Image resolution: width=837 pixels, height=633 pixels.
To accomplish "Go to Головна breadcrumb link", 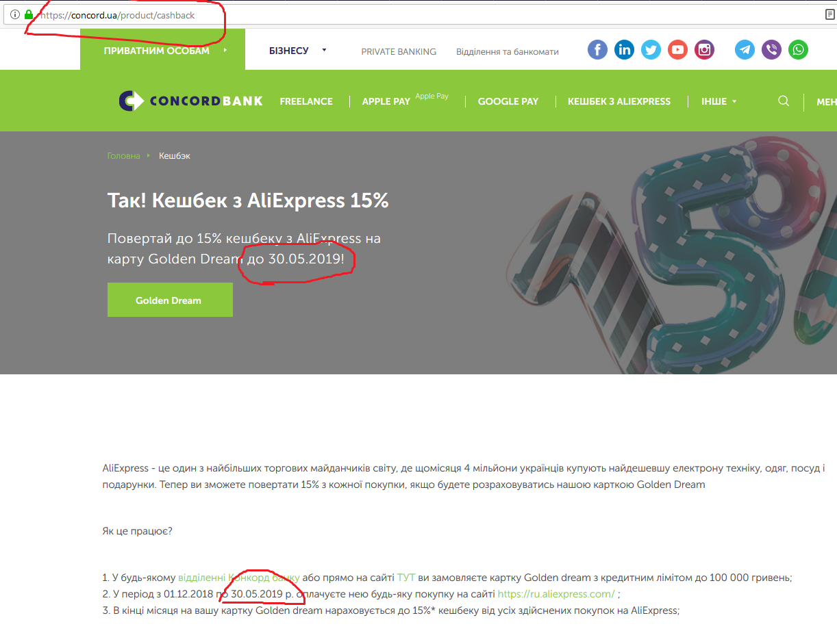I will [x=124, y=156].
